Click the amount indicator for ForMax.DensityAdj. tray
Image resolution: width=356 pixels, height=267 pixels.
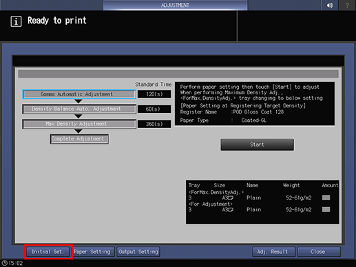coord(326,197)
